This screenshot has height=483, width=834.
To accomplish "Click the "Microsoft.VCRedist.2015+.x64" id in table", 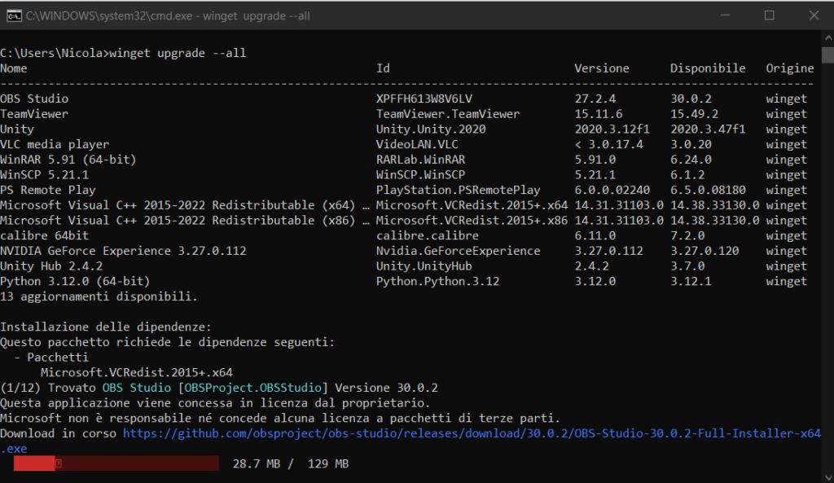I will [472, 205].
